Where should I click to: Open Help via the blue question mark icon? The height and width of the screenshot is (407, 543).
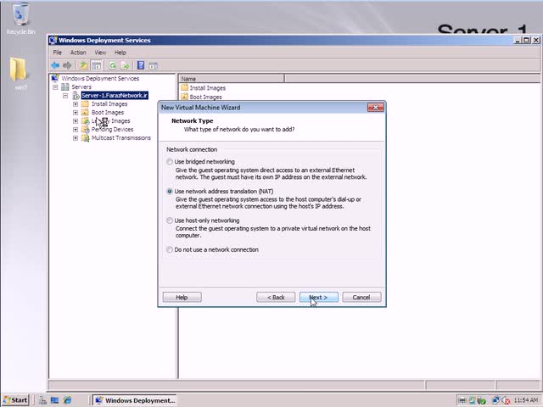(141, 65)
